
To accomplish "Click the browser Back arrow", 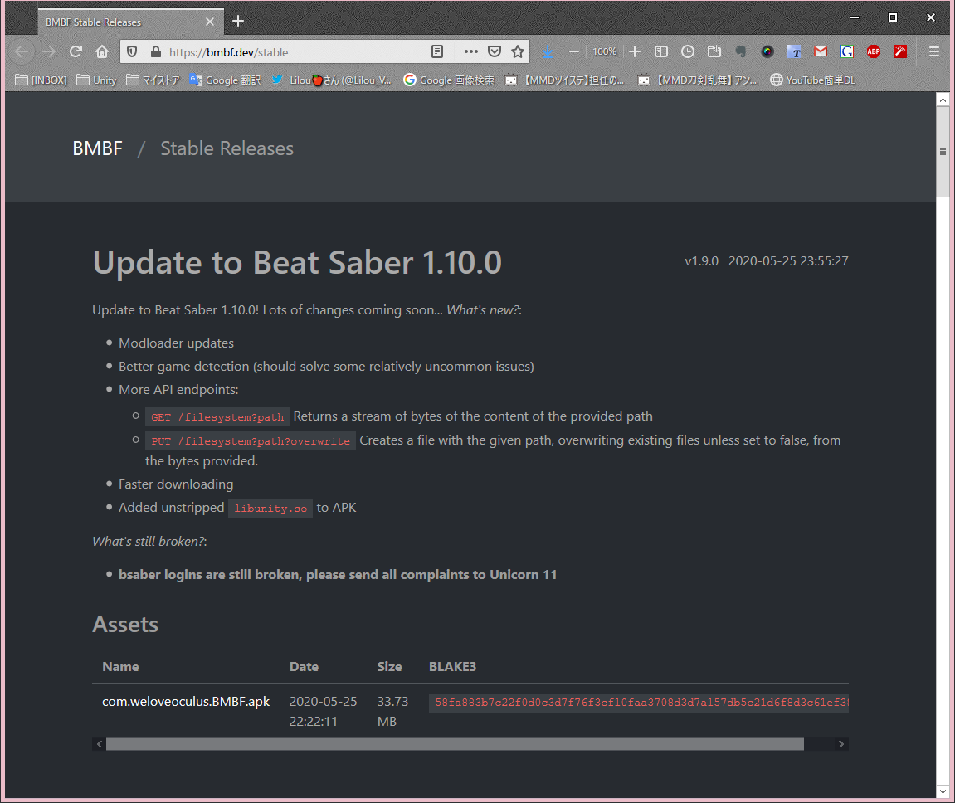I will pos(22,51).
